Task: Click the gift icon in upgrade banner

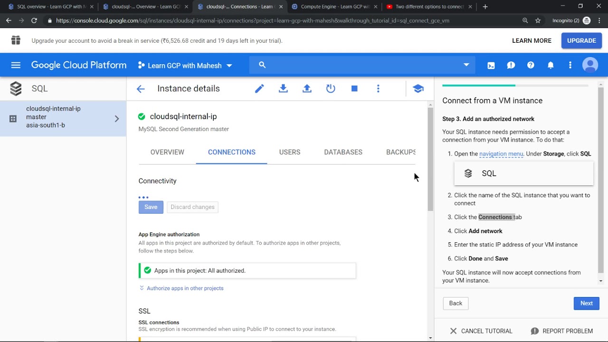Action: pos(16,40)
